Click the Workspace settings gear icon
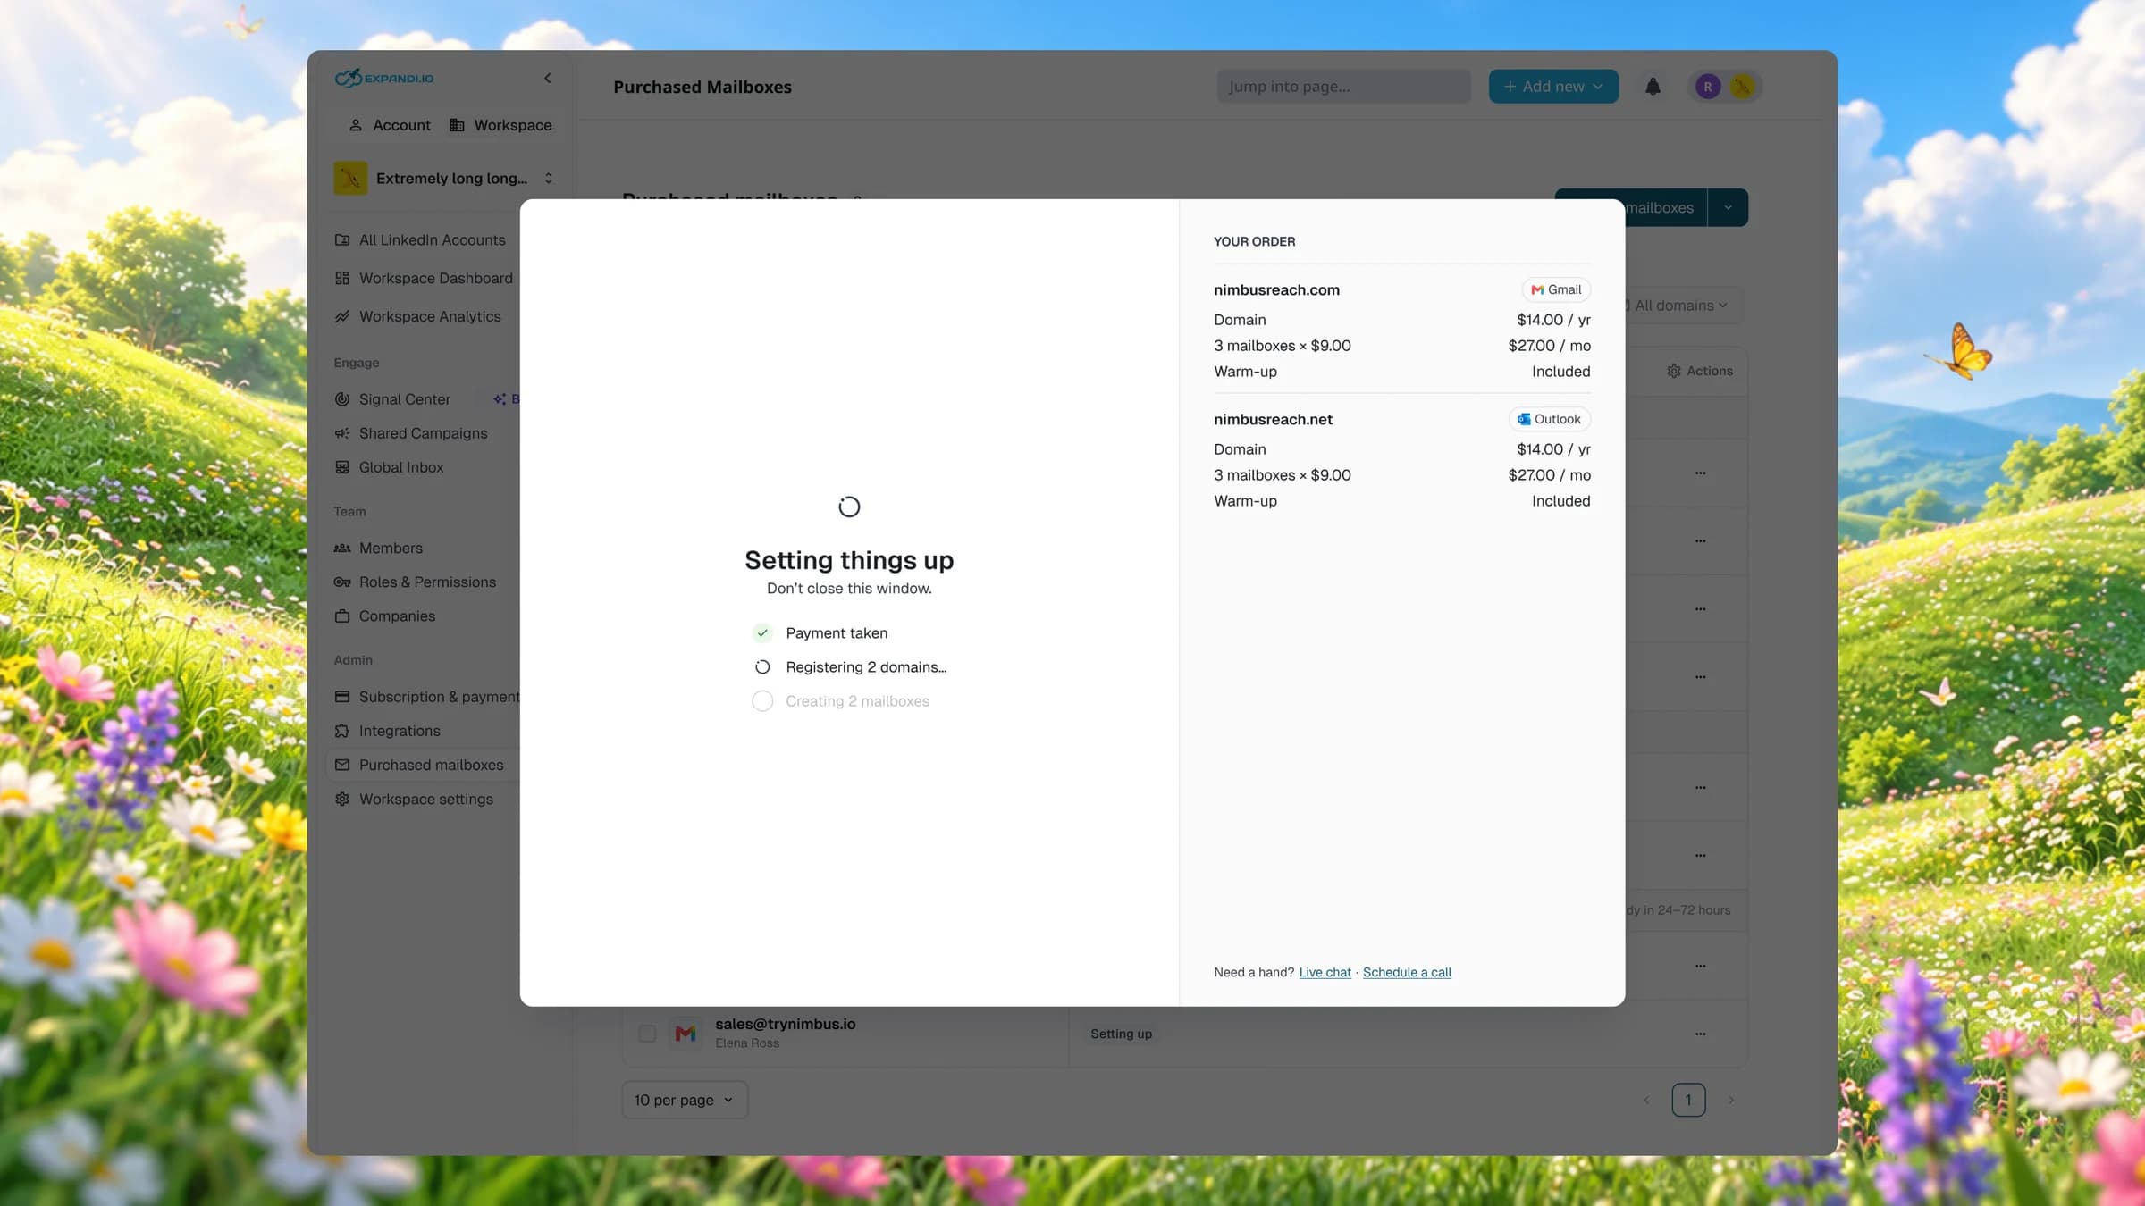This screenshot has width=2145, height=1206. (x=342, y=799)
